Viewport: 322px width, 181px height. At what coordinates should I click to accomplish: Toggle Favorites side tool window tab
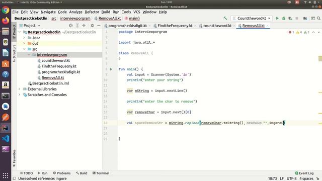click(x=14, y=158)
